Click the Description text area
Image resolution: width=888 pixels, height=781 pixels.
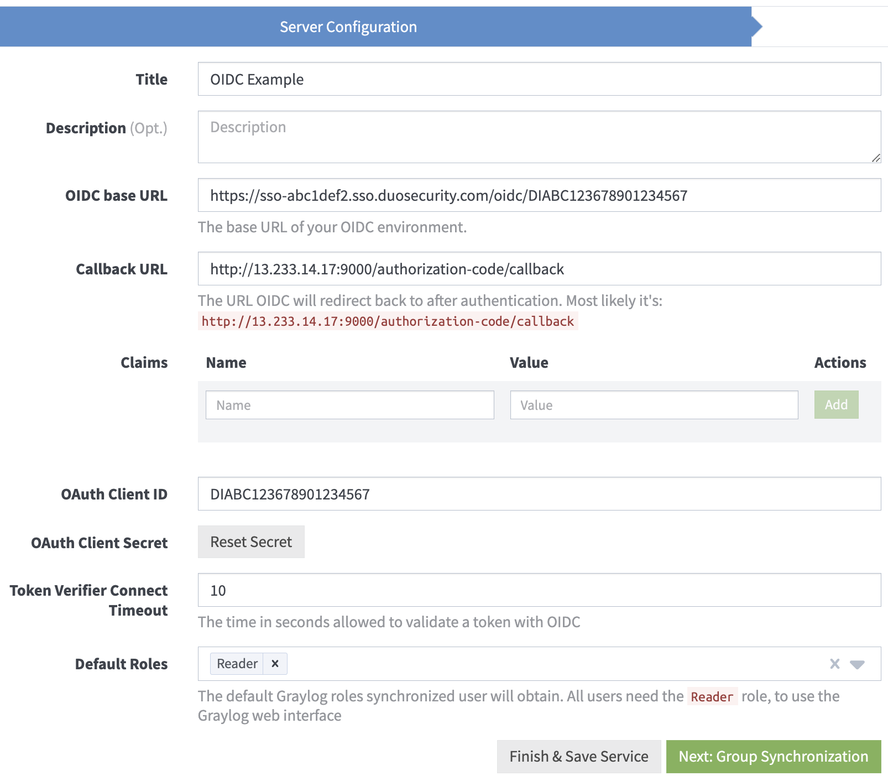click(539, 136)
